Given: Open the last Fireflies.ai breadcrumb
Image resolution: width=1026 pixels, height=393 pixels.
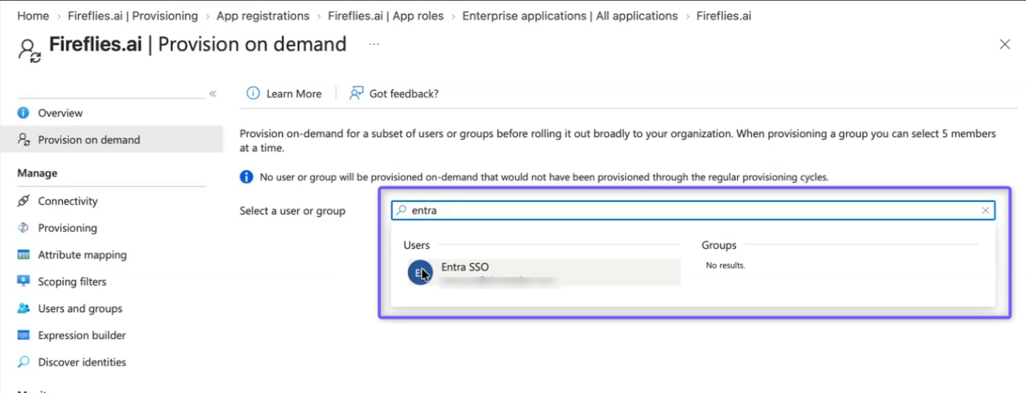Looking at the screenshot, I should coord(724,15).
